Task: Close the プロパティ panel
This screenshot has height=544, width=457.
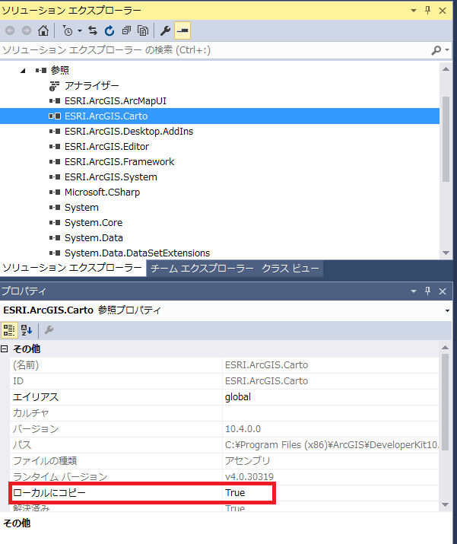Action: pos(443,291)
